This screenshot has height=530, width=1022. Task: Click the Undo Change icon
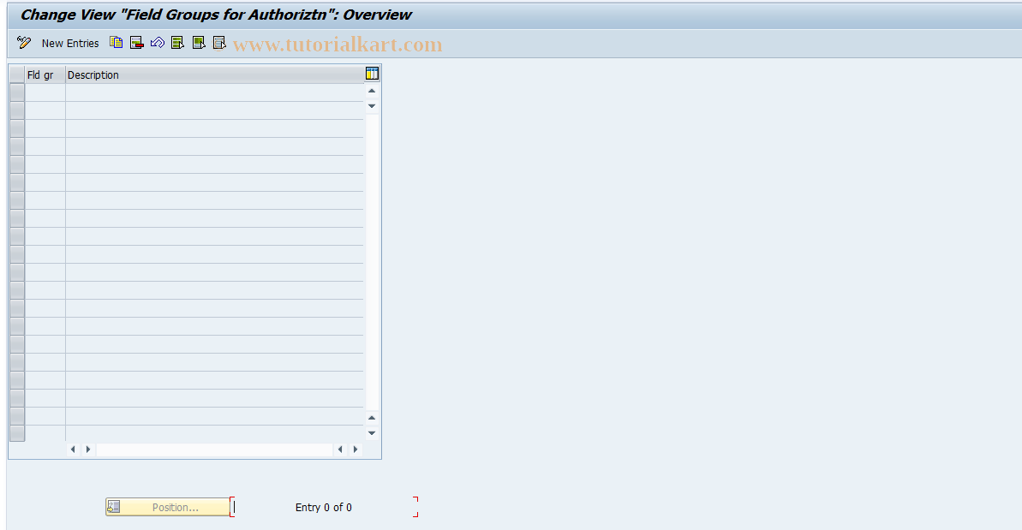coord(157,43)
